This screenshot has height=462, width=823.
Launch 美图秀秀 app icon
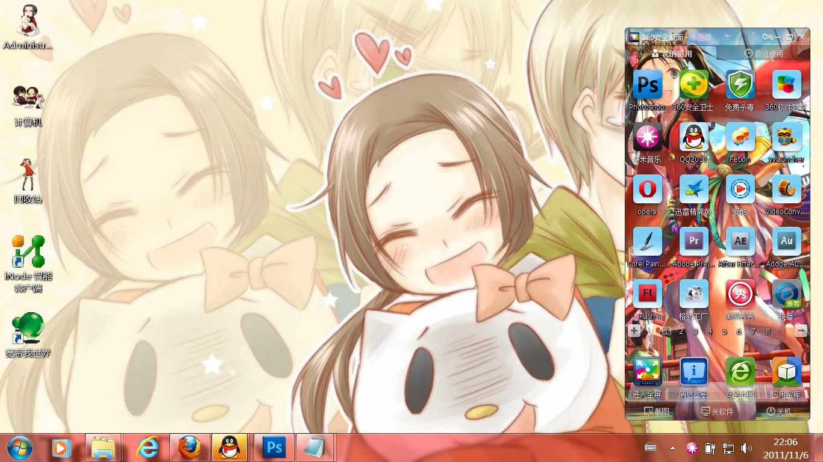click(740, 294)
